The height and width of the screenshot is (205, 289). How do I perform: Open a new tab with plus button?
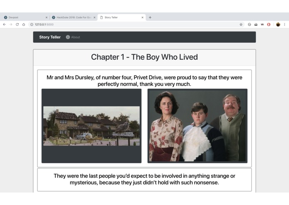tap(150, 17)
